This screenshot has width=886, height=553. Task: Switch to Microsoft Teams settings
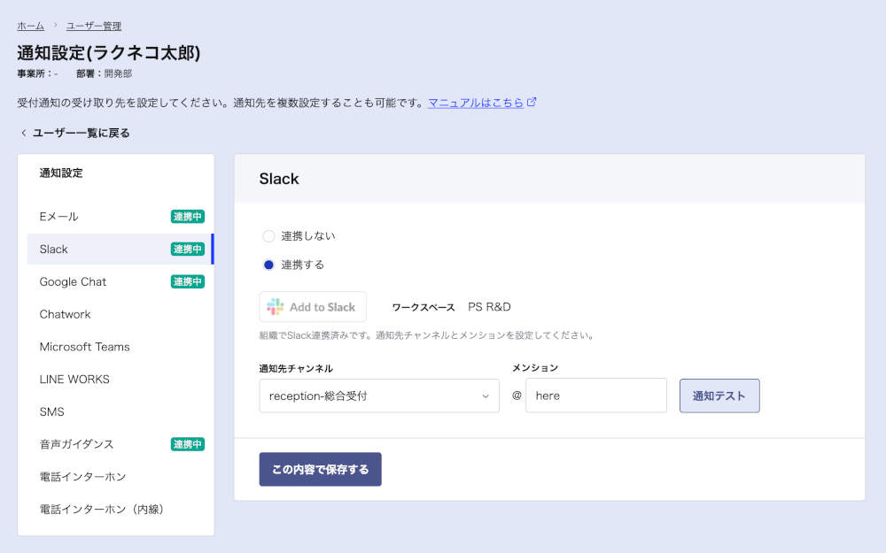(x=120, y=347)
